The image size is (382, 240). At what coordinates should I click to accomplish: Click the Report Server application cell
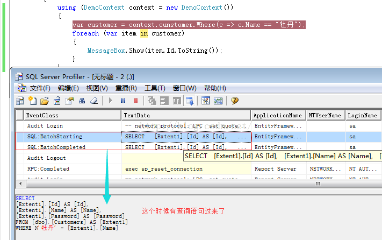tap(278, 169)
